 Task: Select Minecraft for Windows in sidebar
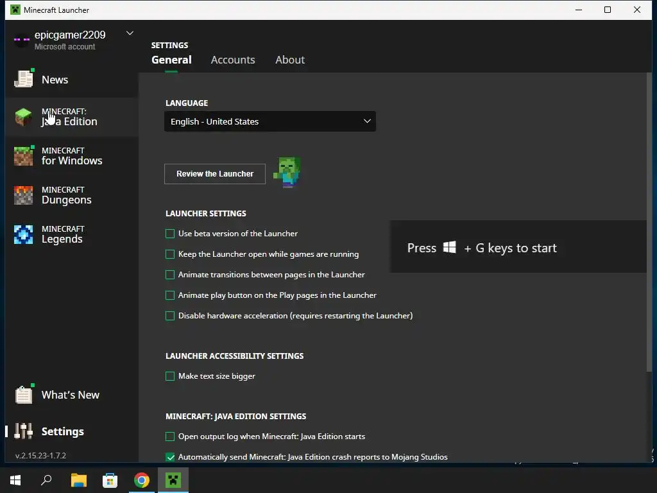pyautogui.click(x=72, y=156)
